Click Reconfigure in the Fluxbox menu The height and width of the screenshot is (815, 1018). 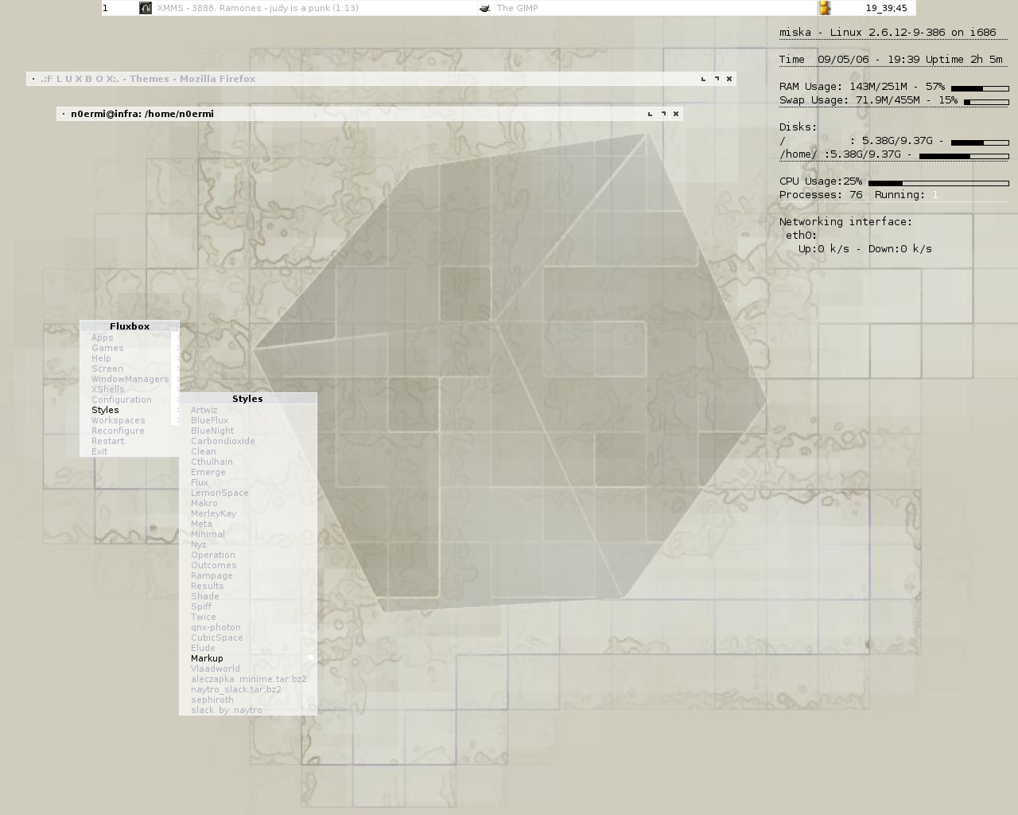(118, 431)
